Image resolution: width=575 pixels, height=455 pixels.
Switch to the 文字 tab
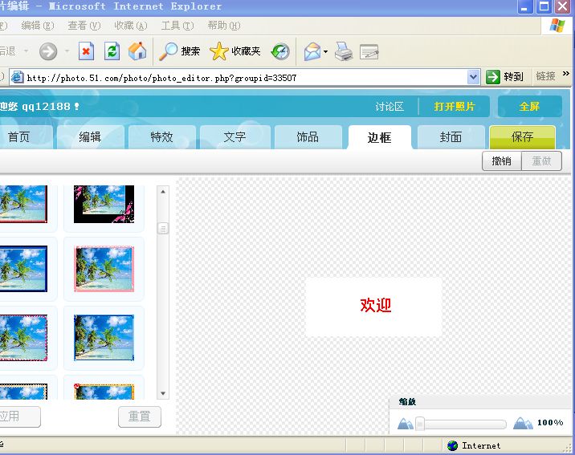tap(234, 137)
